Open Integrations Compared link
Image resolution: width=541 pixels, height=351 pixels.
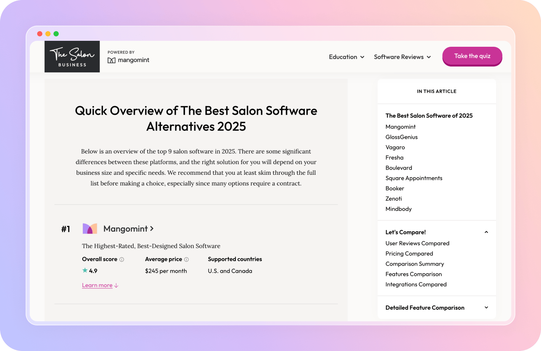[x=416, y=285]
